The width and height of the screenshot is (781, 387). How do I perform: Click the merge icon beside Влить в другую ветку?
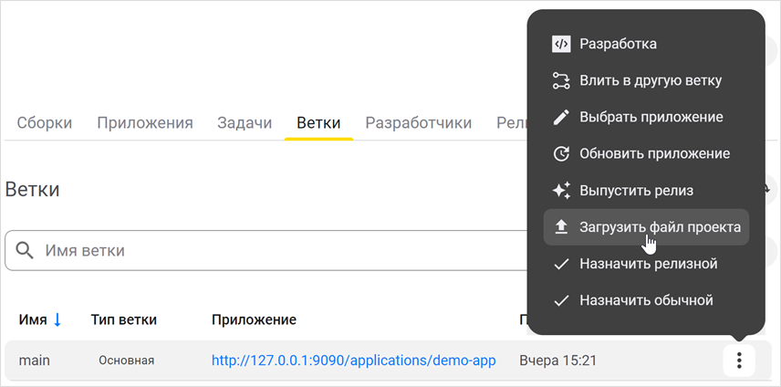point(561,80)
